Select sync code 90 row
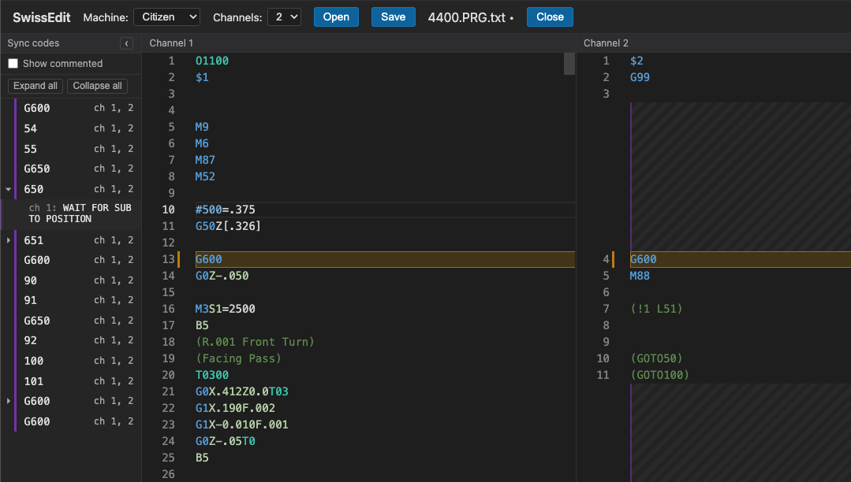The image size is (851, 482). coord(77,280)
